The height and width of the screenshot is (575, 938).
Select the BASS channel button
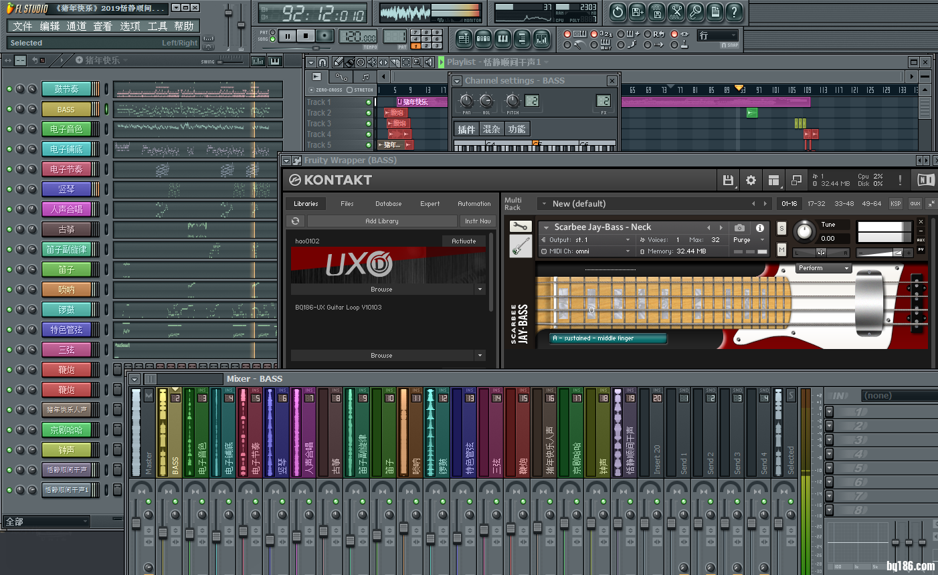point(66,109)
